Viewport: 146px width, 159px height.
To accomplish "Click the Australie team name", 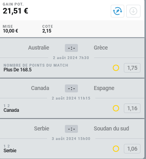I will 39,48.
